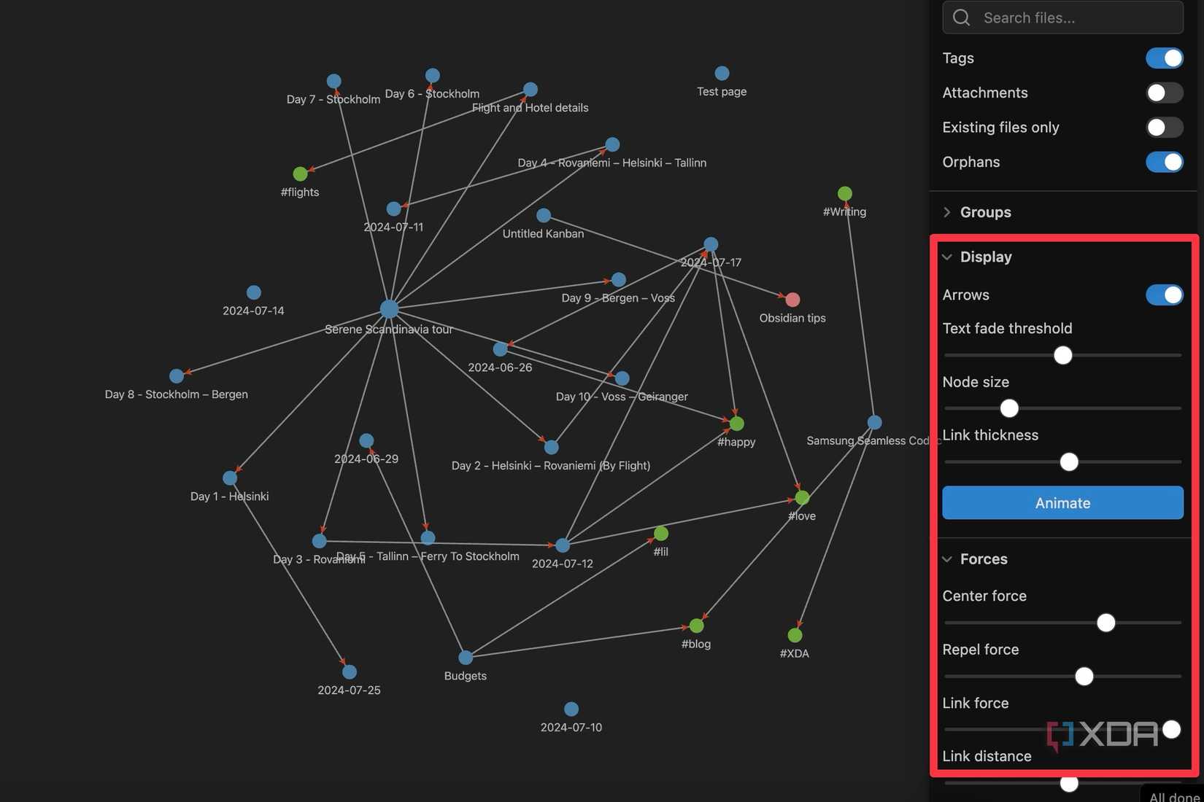Open the Obsidian tips note node
The image size is (1204, 802).
point(792,299)
